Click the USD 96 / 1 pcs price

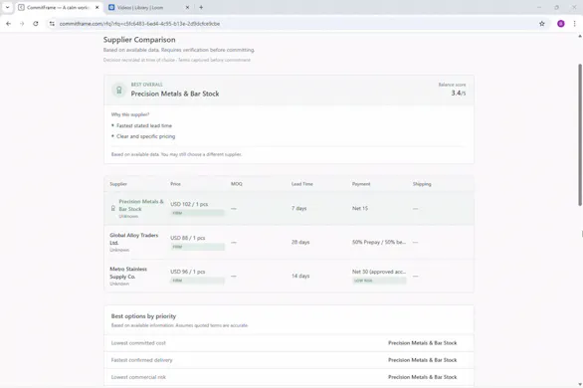click(x=187, y=272)
